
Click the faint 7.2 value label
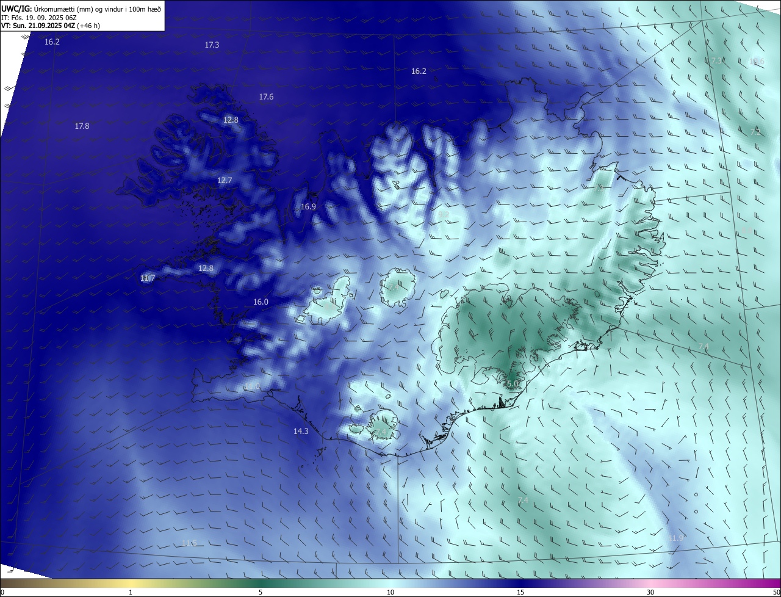pyautogui.click(x=755, y=132)
